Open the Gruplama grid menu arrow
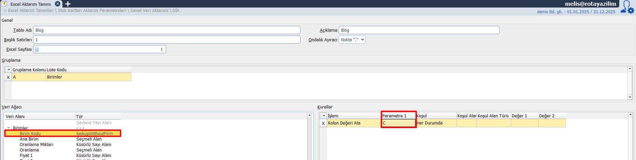This screenshot has width=636, height=160. tap(9, 70)
